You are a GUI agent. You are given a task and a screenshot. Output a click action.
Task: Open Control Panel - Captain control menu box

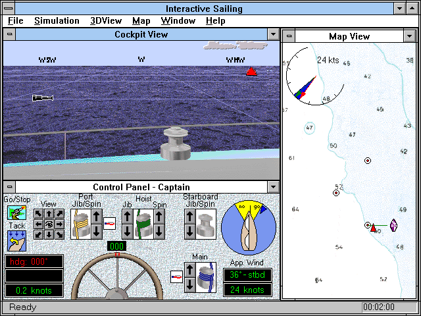pyautogui.click(x=9, y=187)
